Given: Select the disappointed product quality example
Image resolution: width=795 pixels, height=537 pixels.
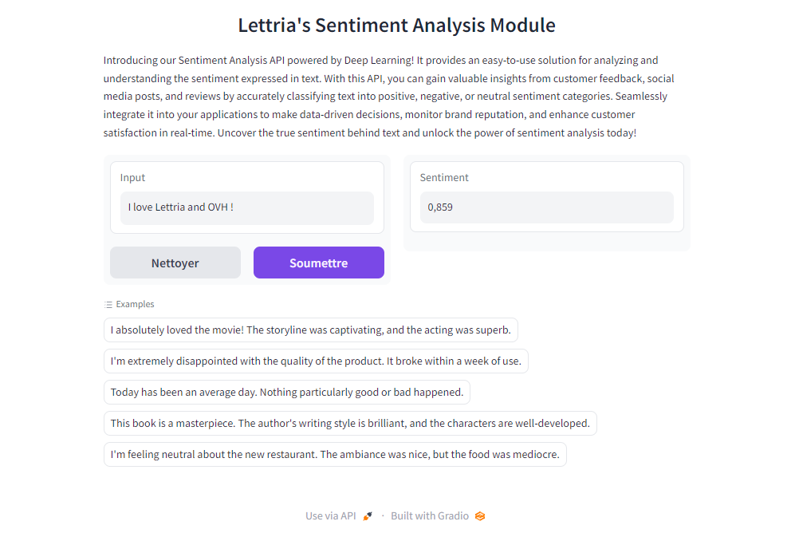Looking at the screenshot, I should [x=316, y=361].
